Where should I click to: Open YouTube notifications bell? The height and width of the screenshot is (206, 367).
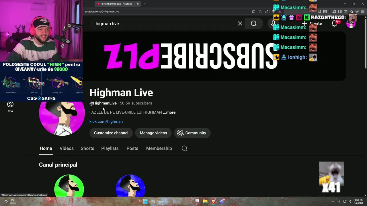[334, 23]
